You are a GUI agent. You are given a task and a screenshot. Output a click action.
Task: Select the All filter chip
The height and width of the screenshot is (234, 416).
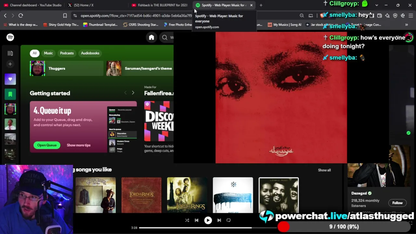(x=34, y=53)
